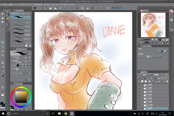Viewport: 174px width, 116px height.
Task: Open 編集(E) menu
Action: 11,5
